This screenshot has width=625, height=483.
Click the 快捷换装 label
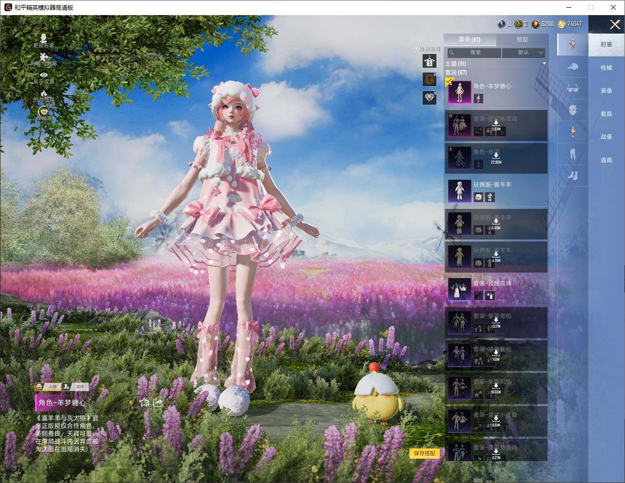430,49
